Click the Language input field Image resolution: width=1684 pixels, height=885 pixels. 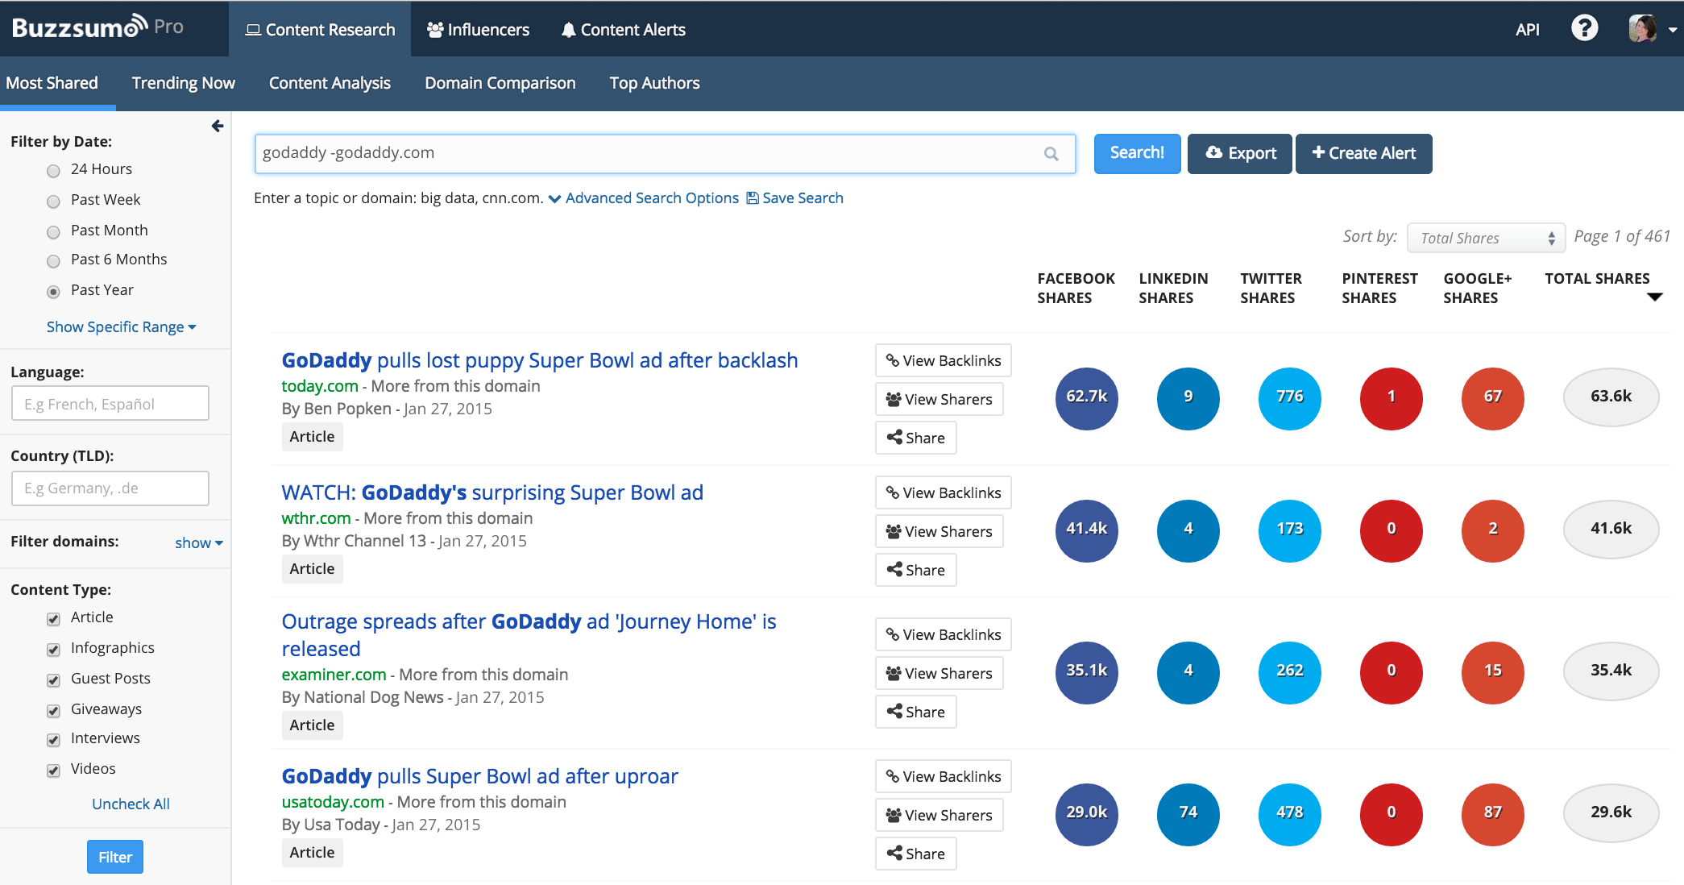click(x=110, y=403)
